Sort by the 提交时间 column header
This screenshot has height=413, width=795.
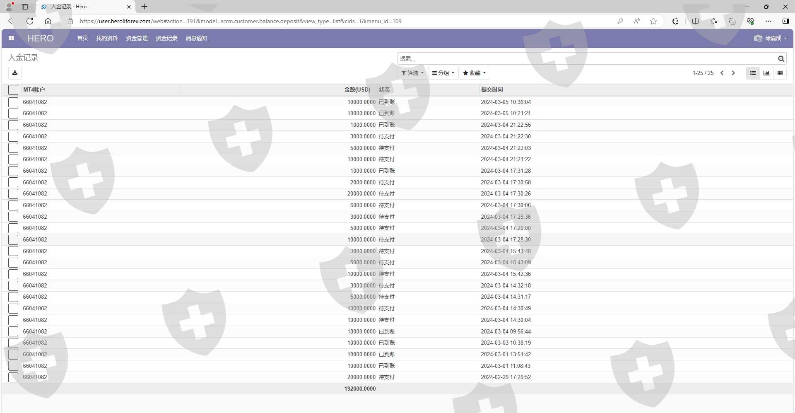point(492,89)
